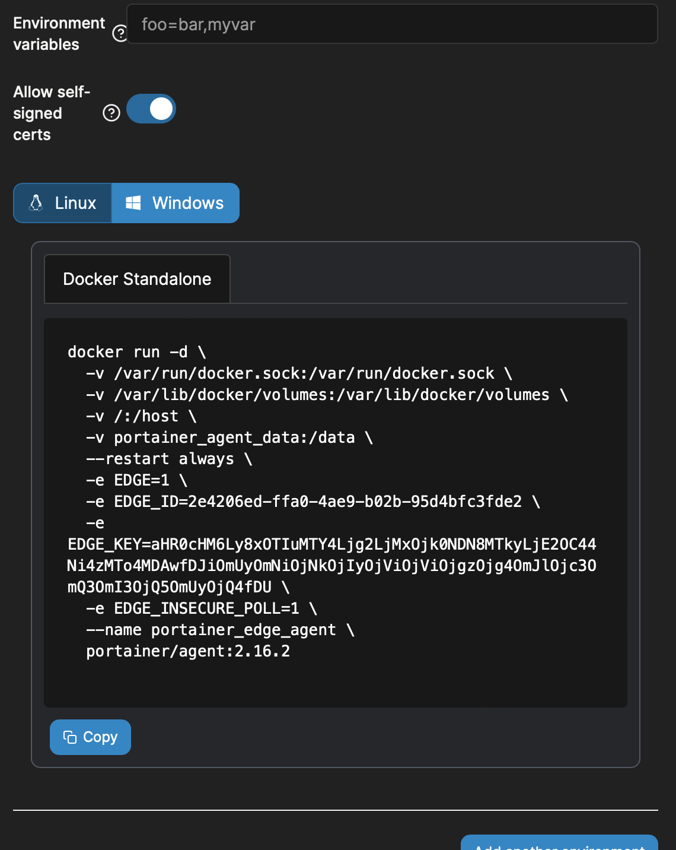The width and height of the screenshot is (676, 850).
Task: Click the 'Environment variables' label
Action: [x=59, y=34]
